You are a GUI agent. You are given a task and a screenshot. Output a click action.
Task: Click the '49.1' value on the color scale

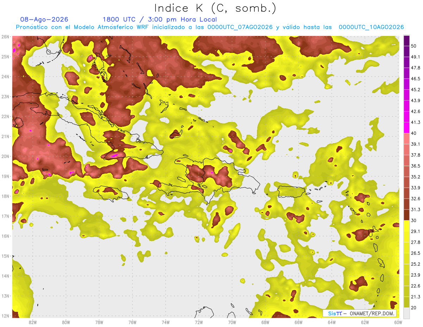(x=416, y=57)
